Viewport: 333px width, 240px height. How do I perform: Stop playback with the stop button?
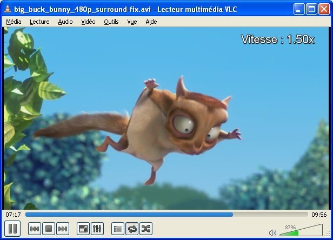click(x=49, y=229)
